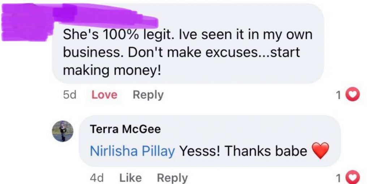The height and width of the screenshot is (184, 370).
Task: Toggle Like on Terra McGee's reply
Action: (x=130, y=178)
